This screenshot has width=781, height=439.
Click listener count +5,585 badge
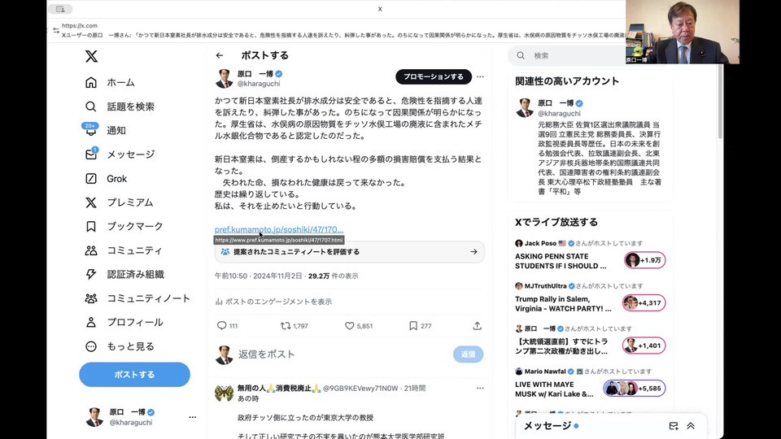[x=635, y=389]
